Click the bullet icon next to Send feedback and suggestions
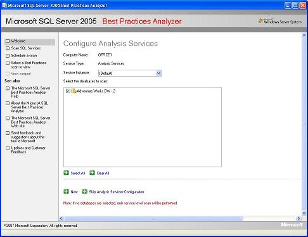The image size is (308, 237). click(x=8, y=133)
